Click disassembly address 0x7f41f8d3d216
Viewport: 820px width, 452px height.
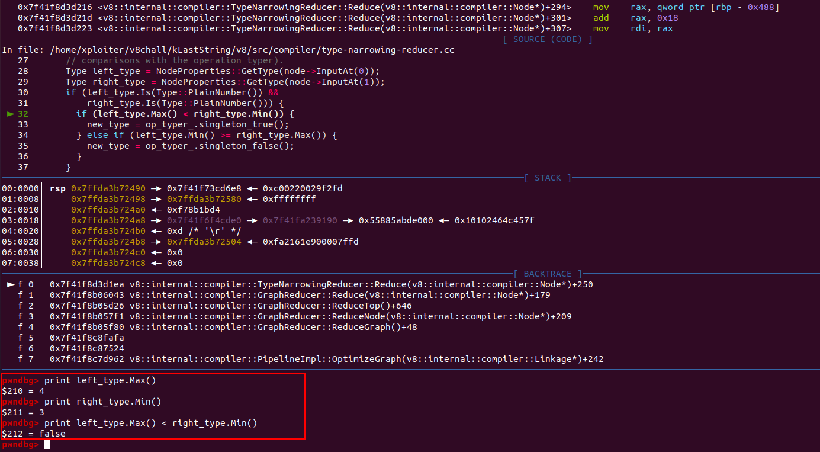[55, 7]
